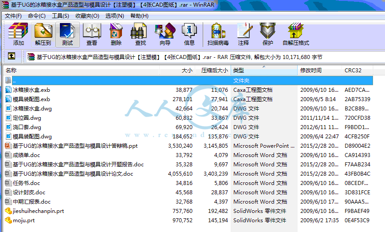
Task: Click date 2009/6/2 17:35
Action: (319, 220)
